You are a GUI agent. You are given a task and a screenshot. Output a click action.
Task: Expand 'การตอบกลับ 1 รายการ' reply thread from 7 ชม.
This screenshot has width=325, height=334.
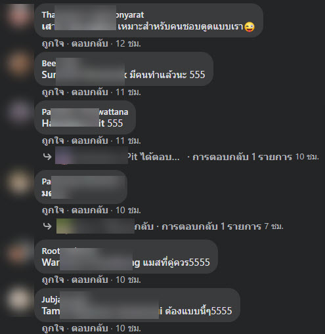tap(211, 226)
